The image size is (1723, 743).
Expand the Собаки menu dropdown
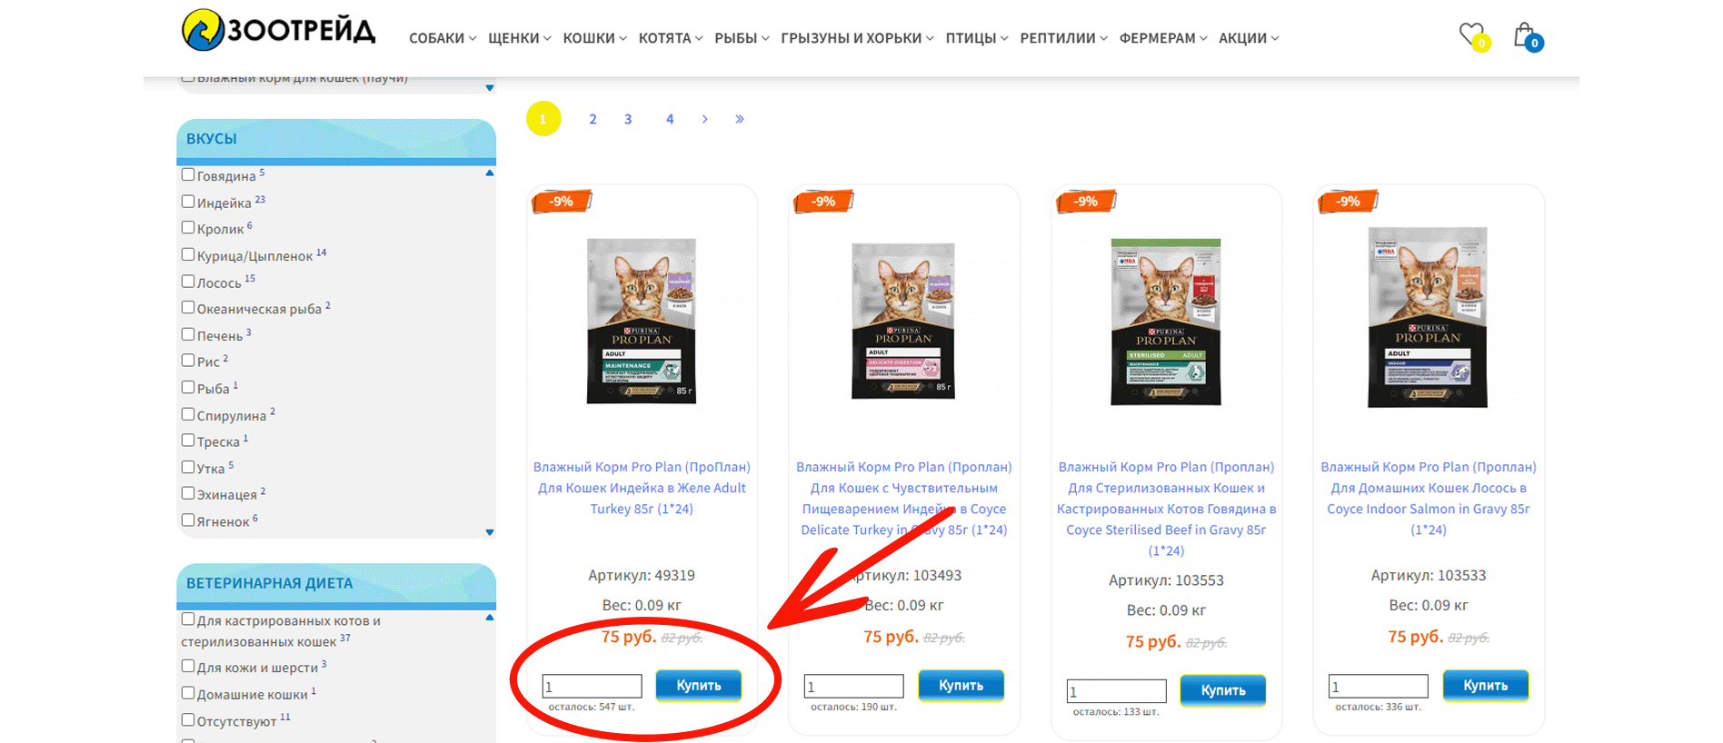point(443,38)
